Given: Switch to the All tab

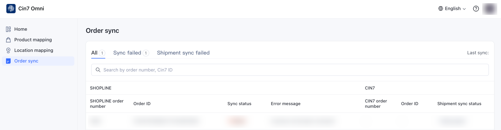Looking at the screenshot, I should pos(94,53).
